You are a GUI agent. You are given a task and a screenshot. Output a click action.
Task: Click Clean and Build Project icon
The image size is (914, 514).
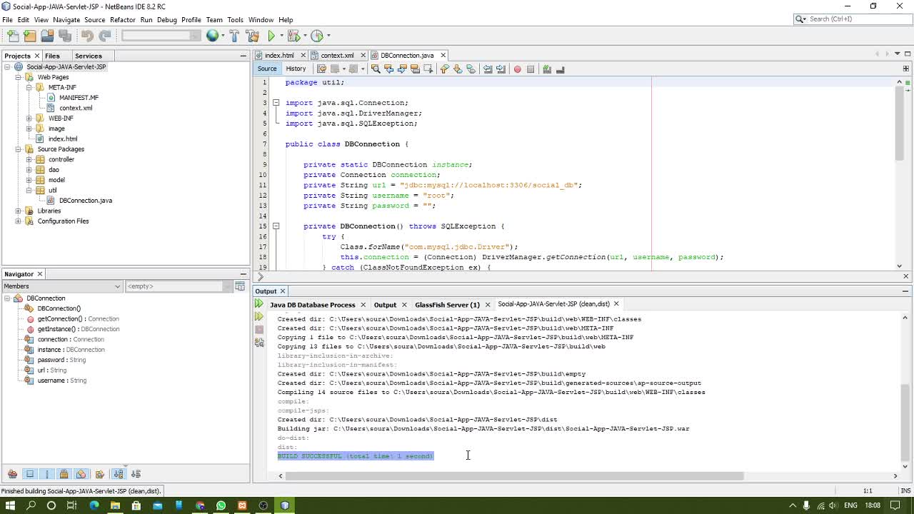252,35
